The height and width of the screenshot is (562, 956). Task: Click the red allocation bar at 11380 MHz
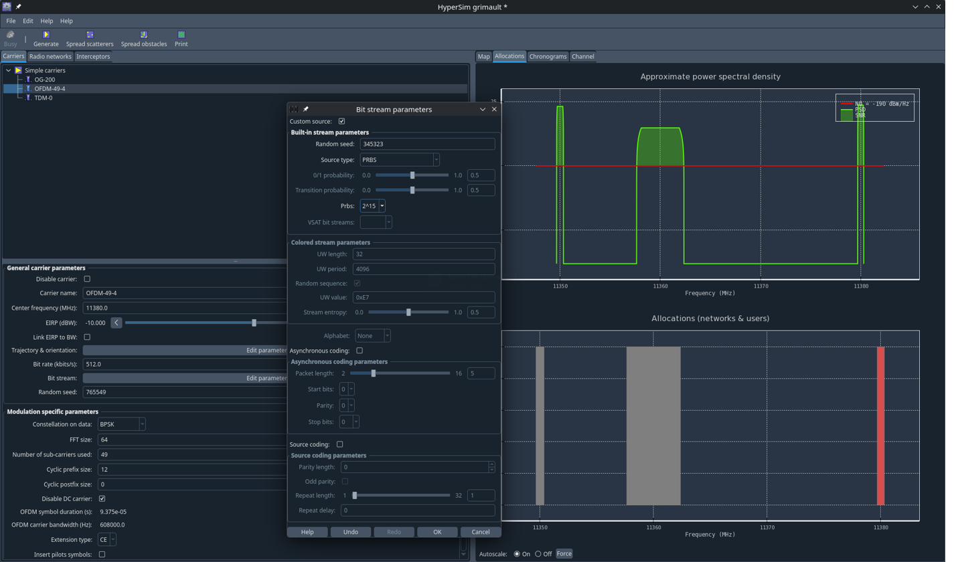pyautogui.click(x=880, y=426)
